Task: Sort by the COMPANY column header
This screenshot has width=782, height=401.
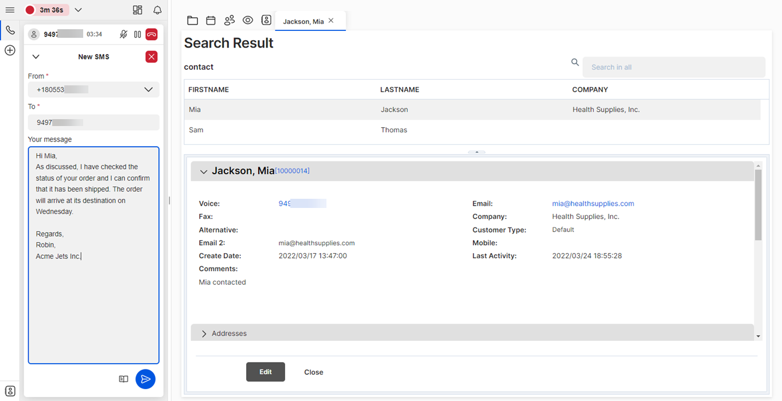Action: click(x=590, y=90)
